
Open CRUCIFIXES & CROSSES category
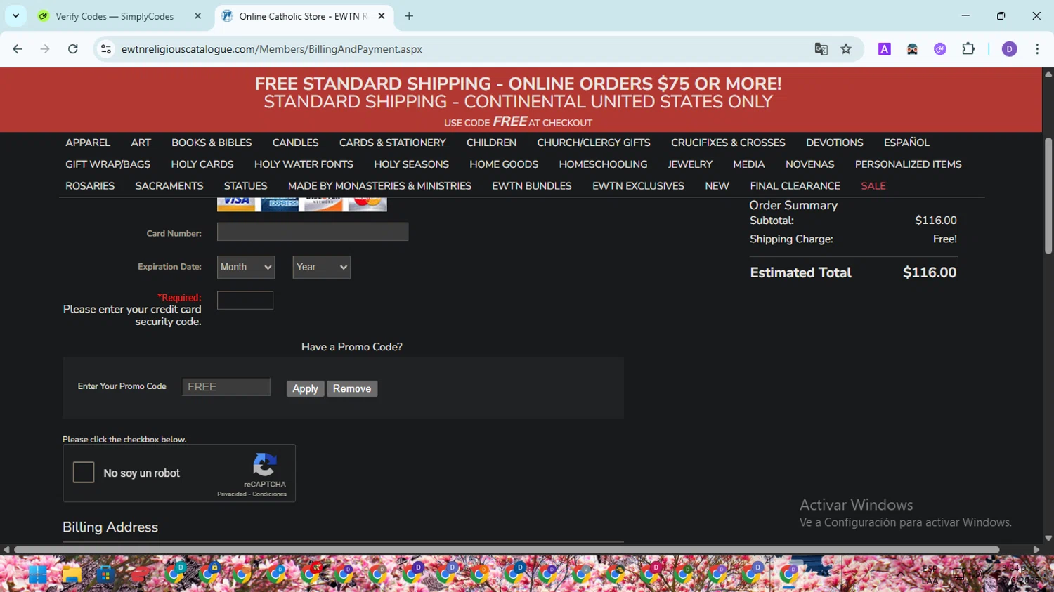pyautogui.click(x=728, y=143)
